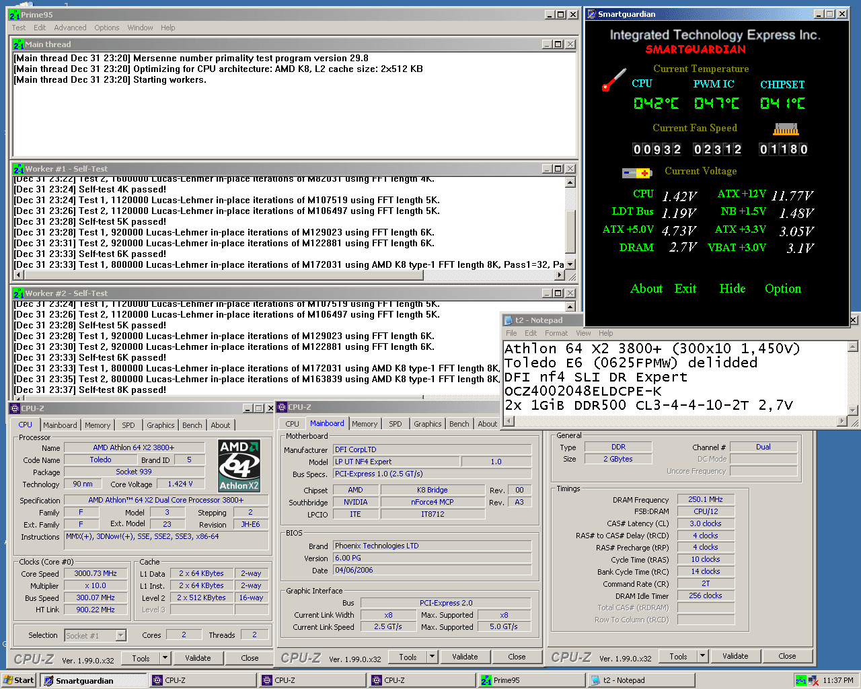This screenshot has width=861, height=689.
Task: Open the Test menu in Prime95
Action: click(x=19, y=28)
